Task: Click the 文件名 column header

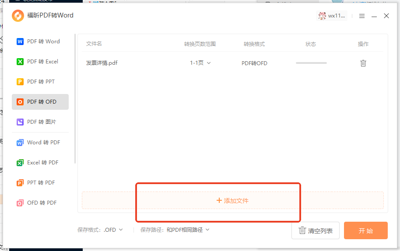Action: [94, 44]
